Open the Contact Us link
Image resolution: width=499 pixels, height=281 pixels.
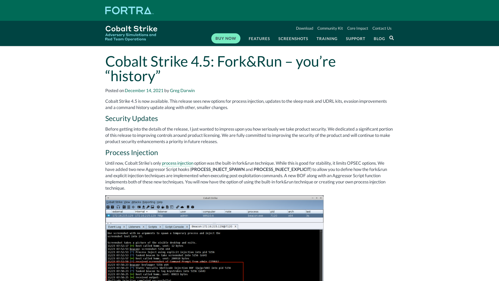pos(382,28)
